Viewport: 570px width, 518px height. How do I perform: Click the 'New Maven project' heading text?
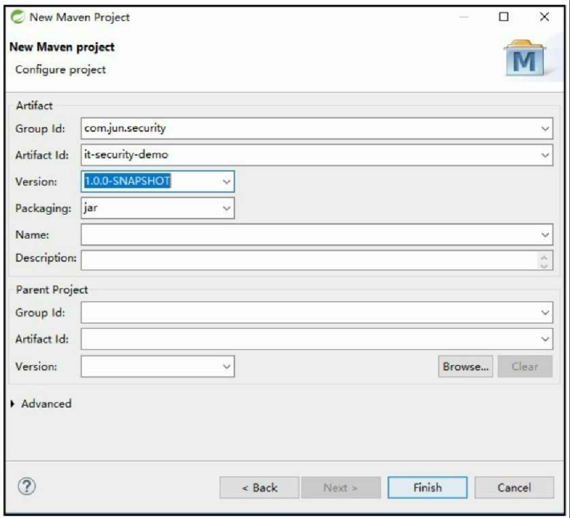[x=62, y=47]
